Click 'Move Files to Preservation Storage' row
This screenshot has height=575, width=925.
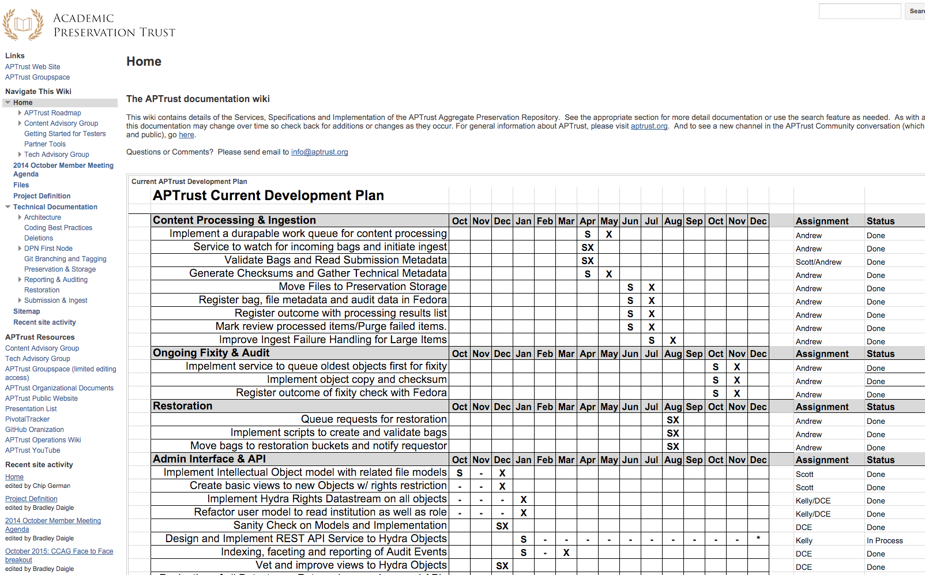coord(363,287)
